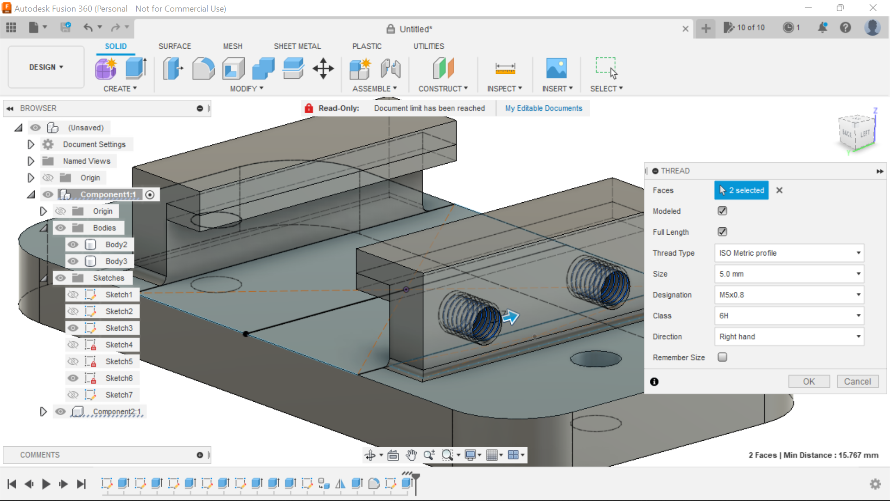Clear the Faces selection with X

coord(779,190)
